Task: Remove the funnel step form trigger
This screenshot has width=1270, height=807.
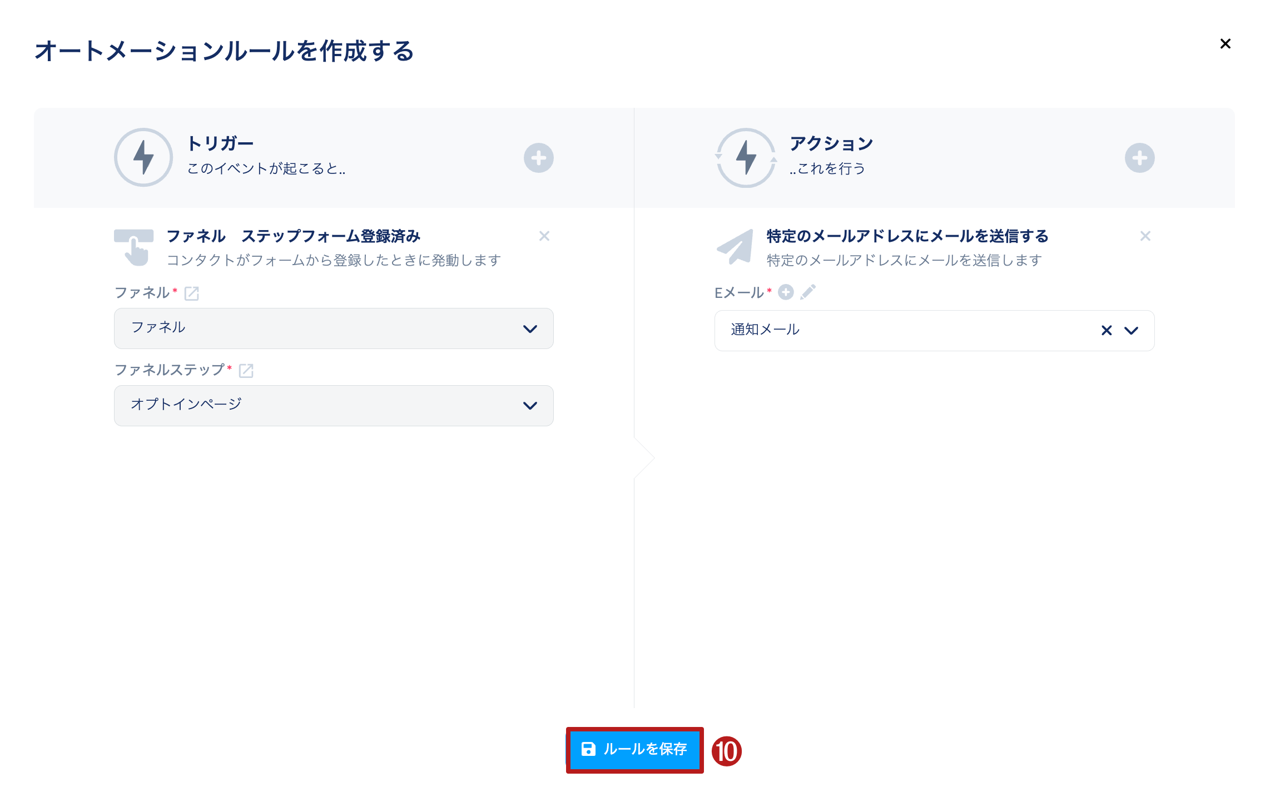Action: (x=544, y=236)
